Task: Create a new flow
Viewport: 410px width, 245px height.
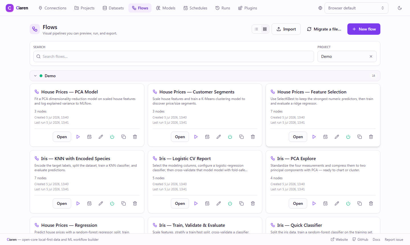Action: tap(364, 29)
